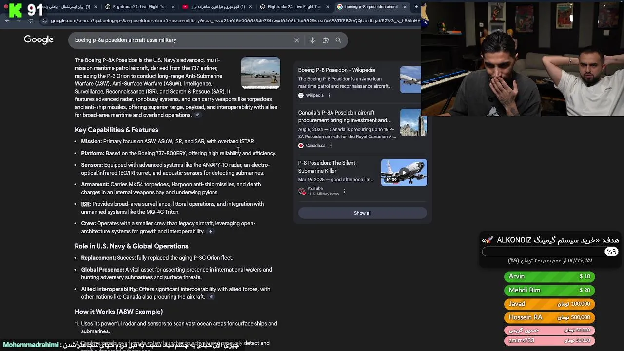Click the Armament: bullet label
The height and width of the screenshot is (351, 624).
[x=95, y=184]
